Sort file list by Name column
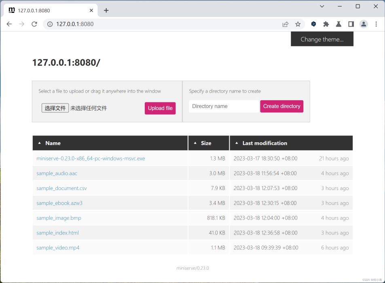Image resolution: width=385 pixels, height=283 pixels. (x=53, y=143)
